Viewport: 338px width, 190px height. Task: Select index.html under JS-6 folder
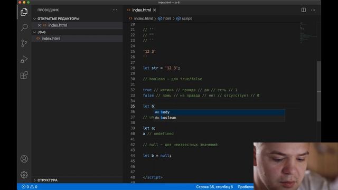tap(78, 39)
